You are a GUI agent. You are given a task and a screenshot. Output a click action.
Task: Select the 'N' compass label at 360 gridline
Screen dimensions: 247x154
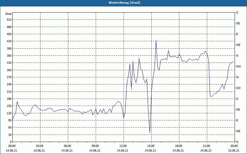pos(237,56)
